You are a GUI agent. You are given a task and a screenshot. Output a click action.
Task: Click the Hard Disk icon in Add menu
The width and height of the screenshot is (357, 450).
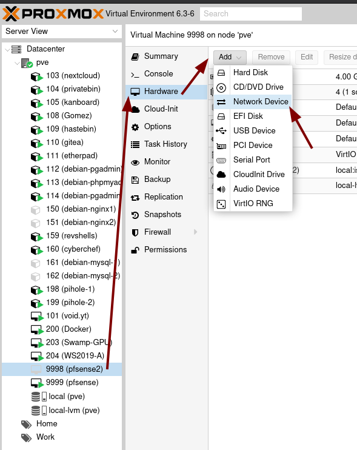[221, 73]
